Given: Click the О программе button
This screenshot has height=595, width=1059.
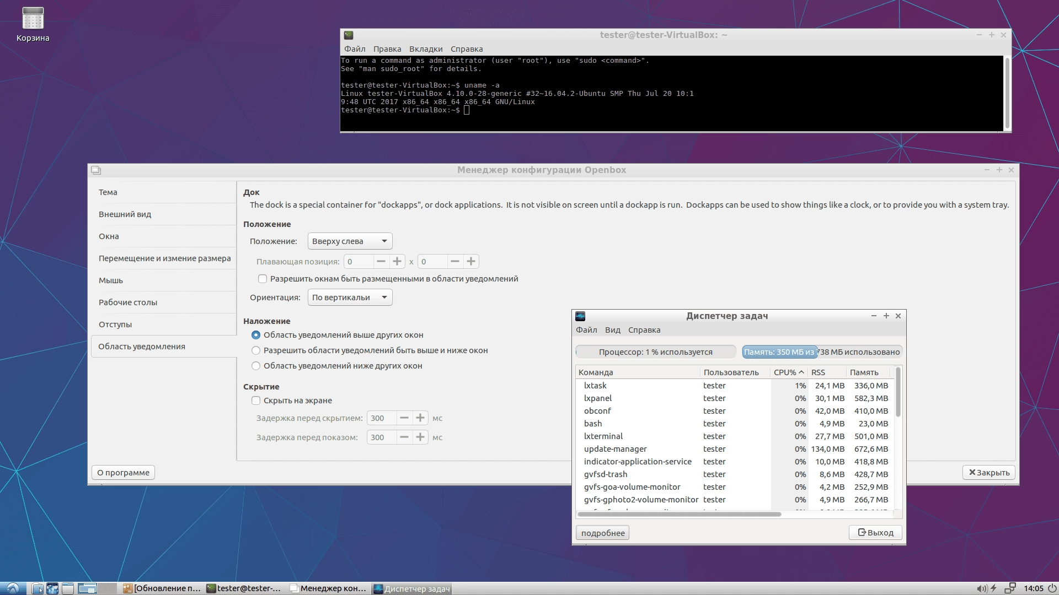Looking at the screenshot, I should 123,473.
